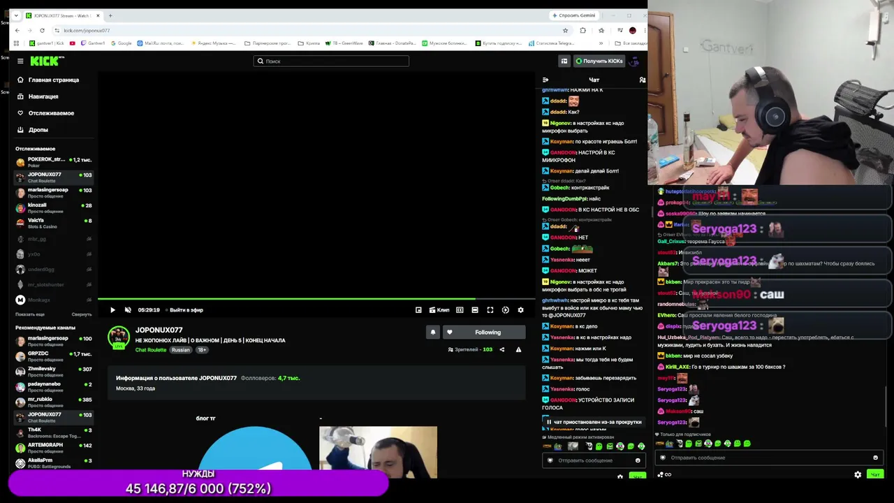The width and height of the screenshot is (894, 503).
Task: Click the stream progress bar
Action: pyautogui.click(x=316, y=299)
